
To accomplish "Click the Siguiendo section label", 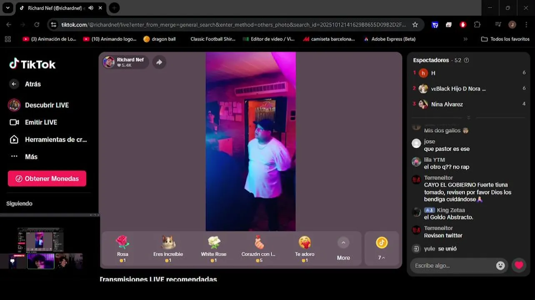I will [19, 203].
